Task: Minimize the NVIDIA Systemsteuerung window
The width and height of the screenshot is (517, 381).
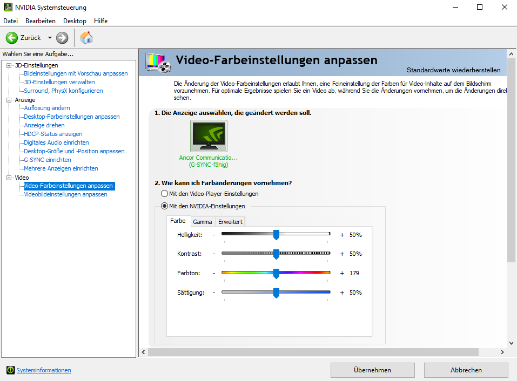Action: [x=455, y=7]
